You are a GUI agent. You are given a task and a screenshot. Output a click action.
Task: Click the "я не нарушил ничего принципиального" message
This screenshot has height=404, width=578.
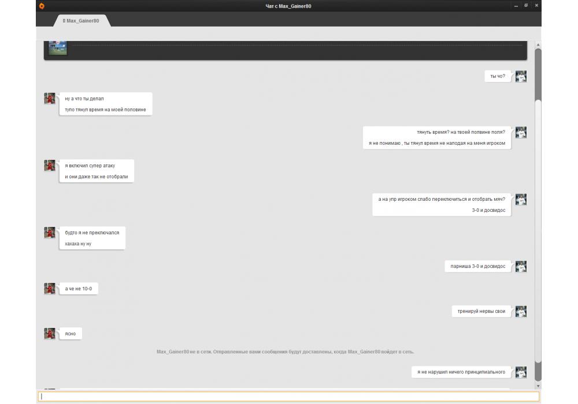pos(461,372)
